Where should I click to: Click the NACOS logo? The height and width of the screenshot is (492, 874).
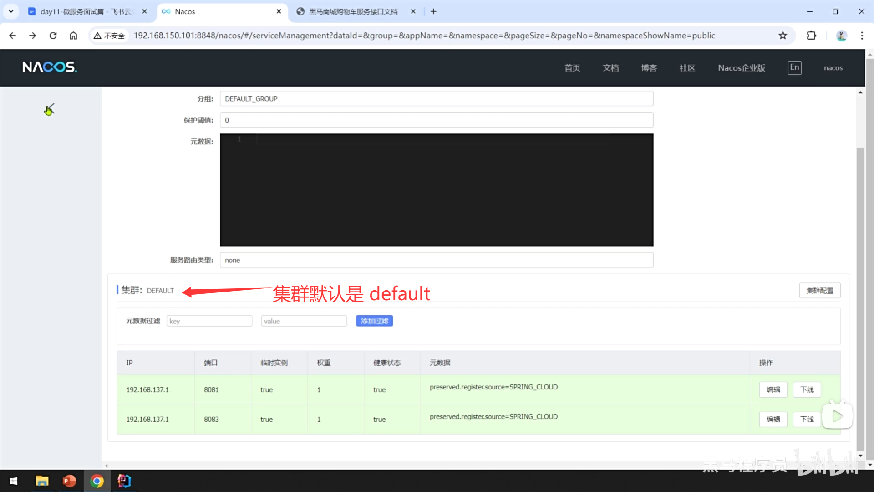[x=50, y=67]
